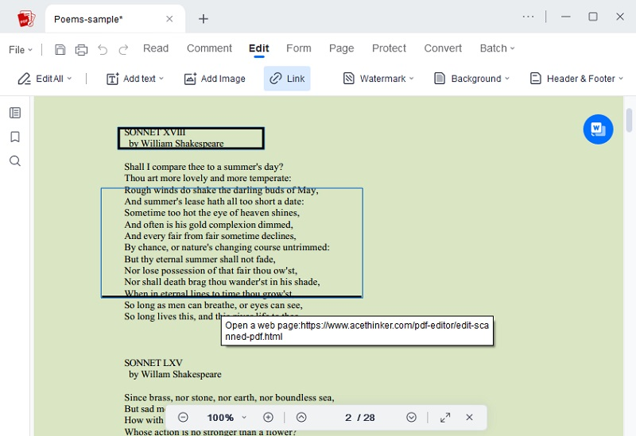Close the Poems-sample tab

click(x=169, y=19)
